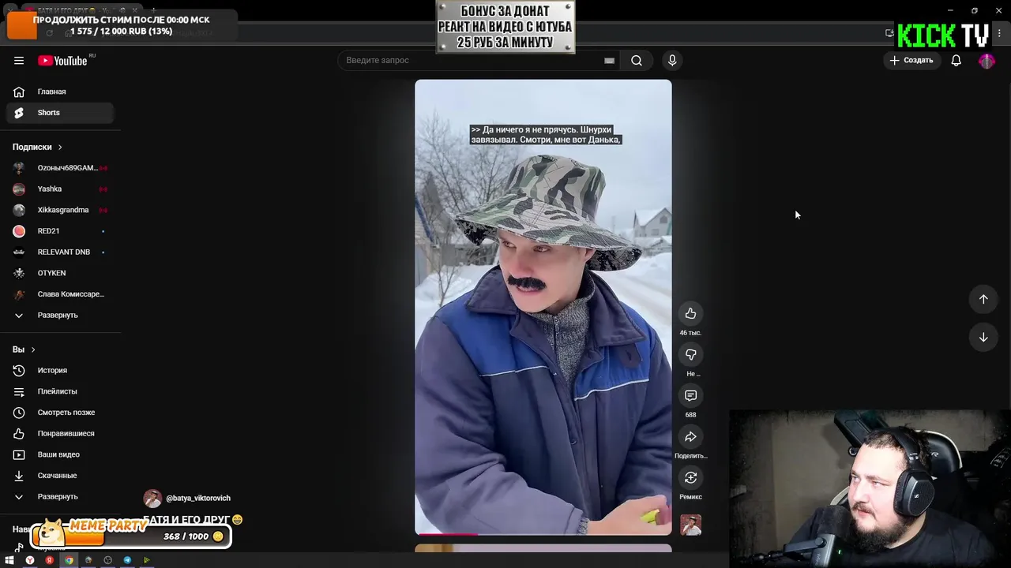The width and height of the screenshot is (1011, 568).
Task: Open Telegram from the taskbar
Action: [127, 560]
